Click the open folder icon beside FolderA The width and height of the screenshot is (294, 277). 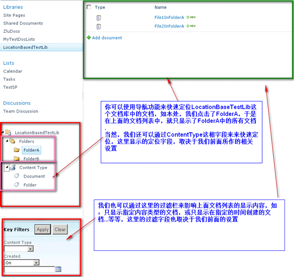point(17,150)
